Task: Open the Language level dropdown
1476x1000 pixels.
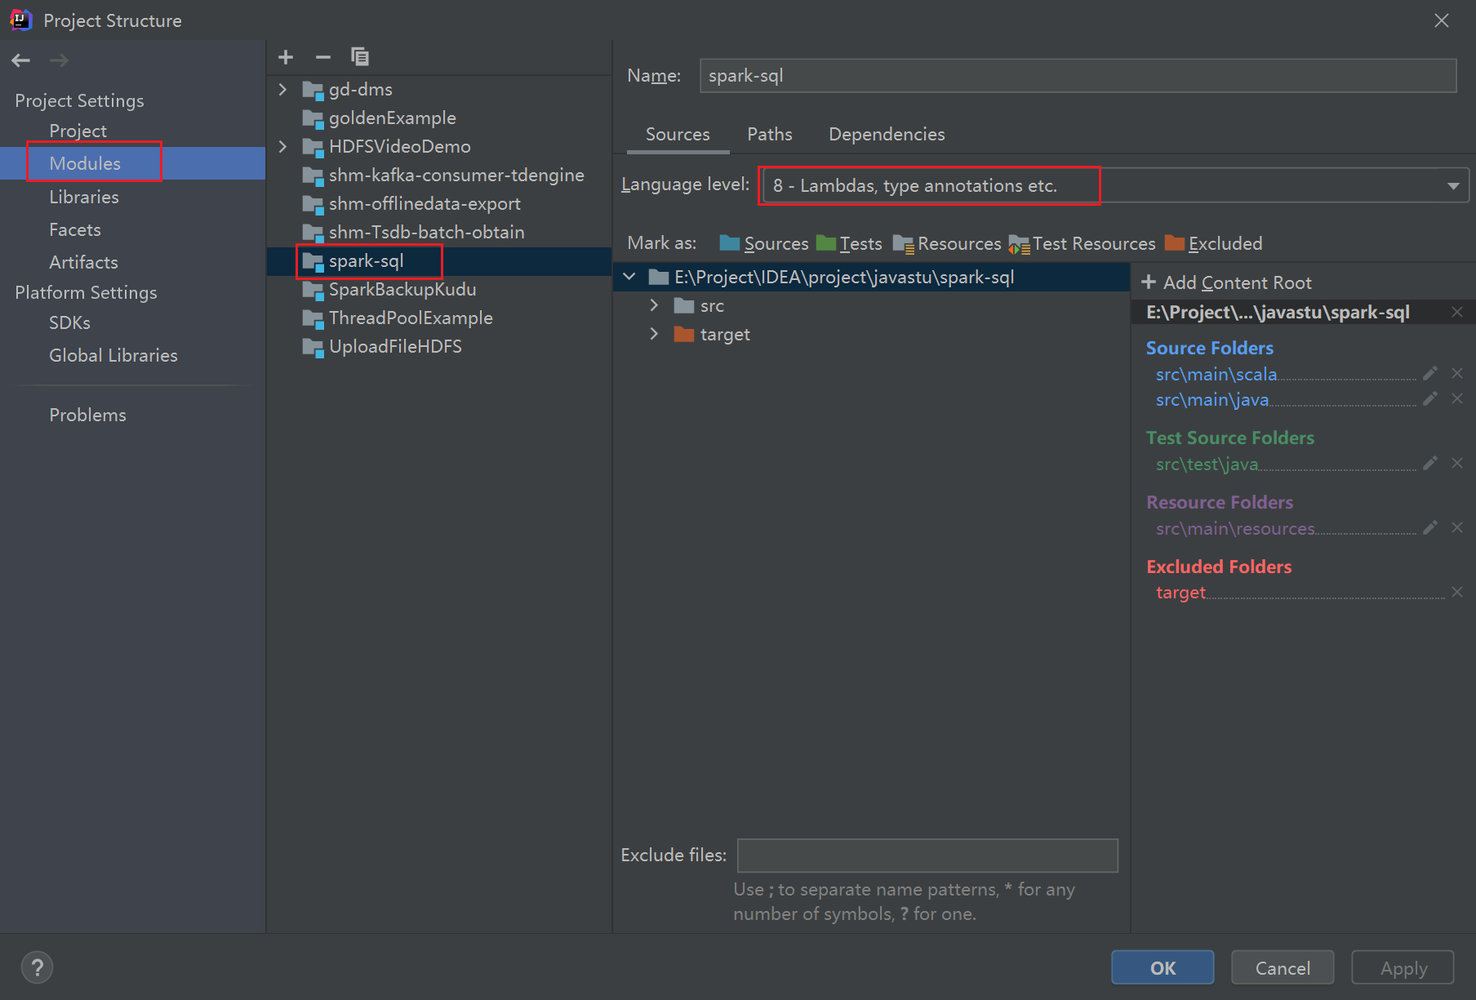Action: pyautogui.click(x=1452, y=186)
